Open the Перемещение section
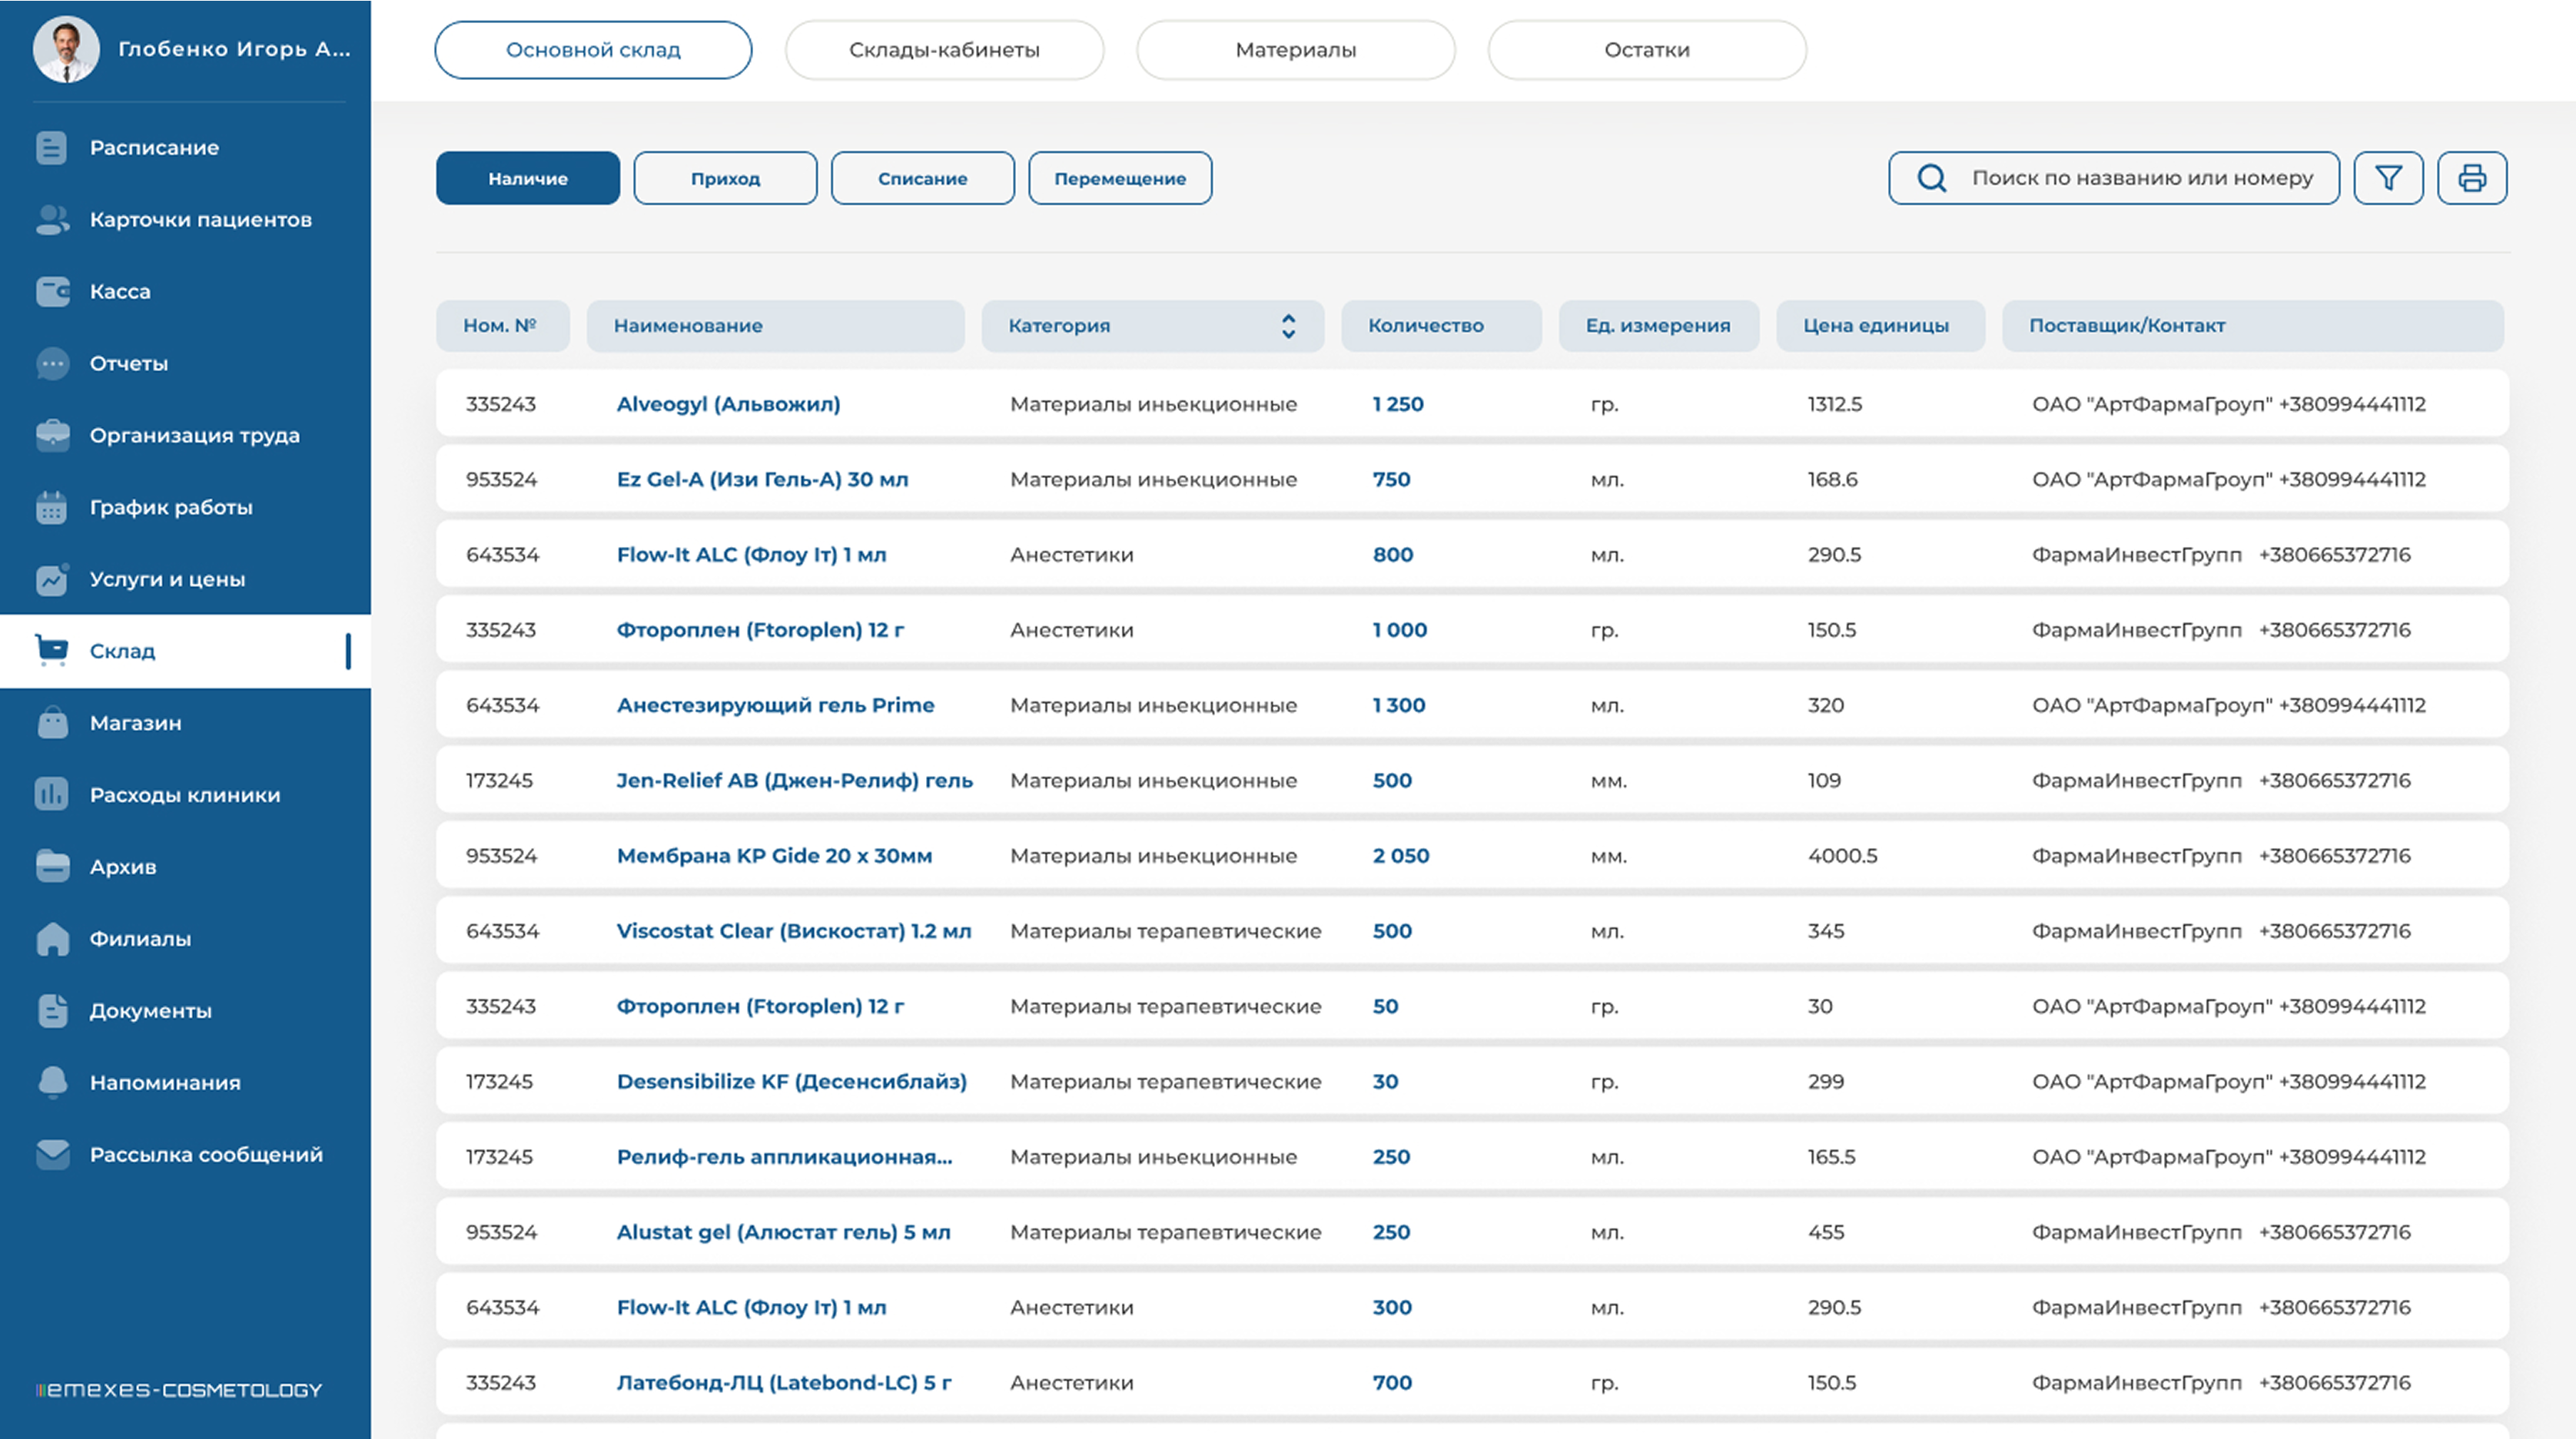2576x1439 pixels. click(x=1119, y=179)
